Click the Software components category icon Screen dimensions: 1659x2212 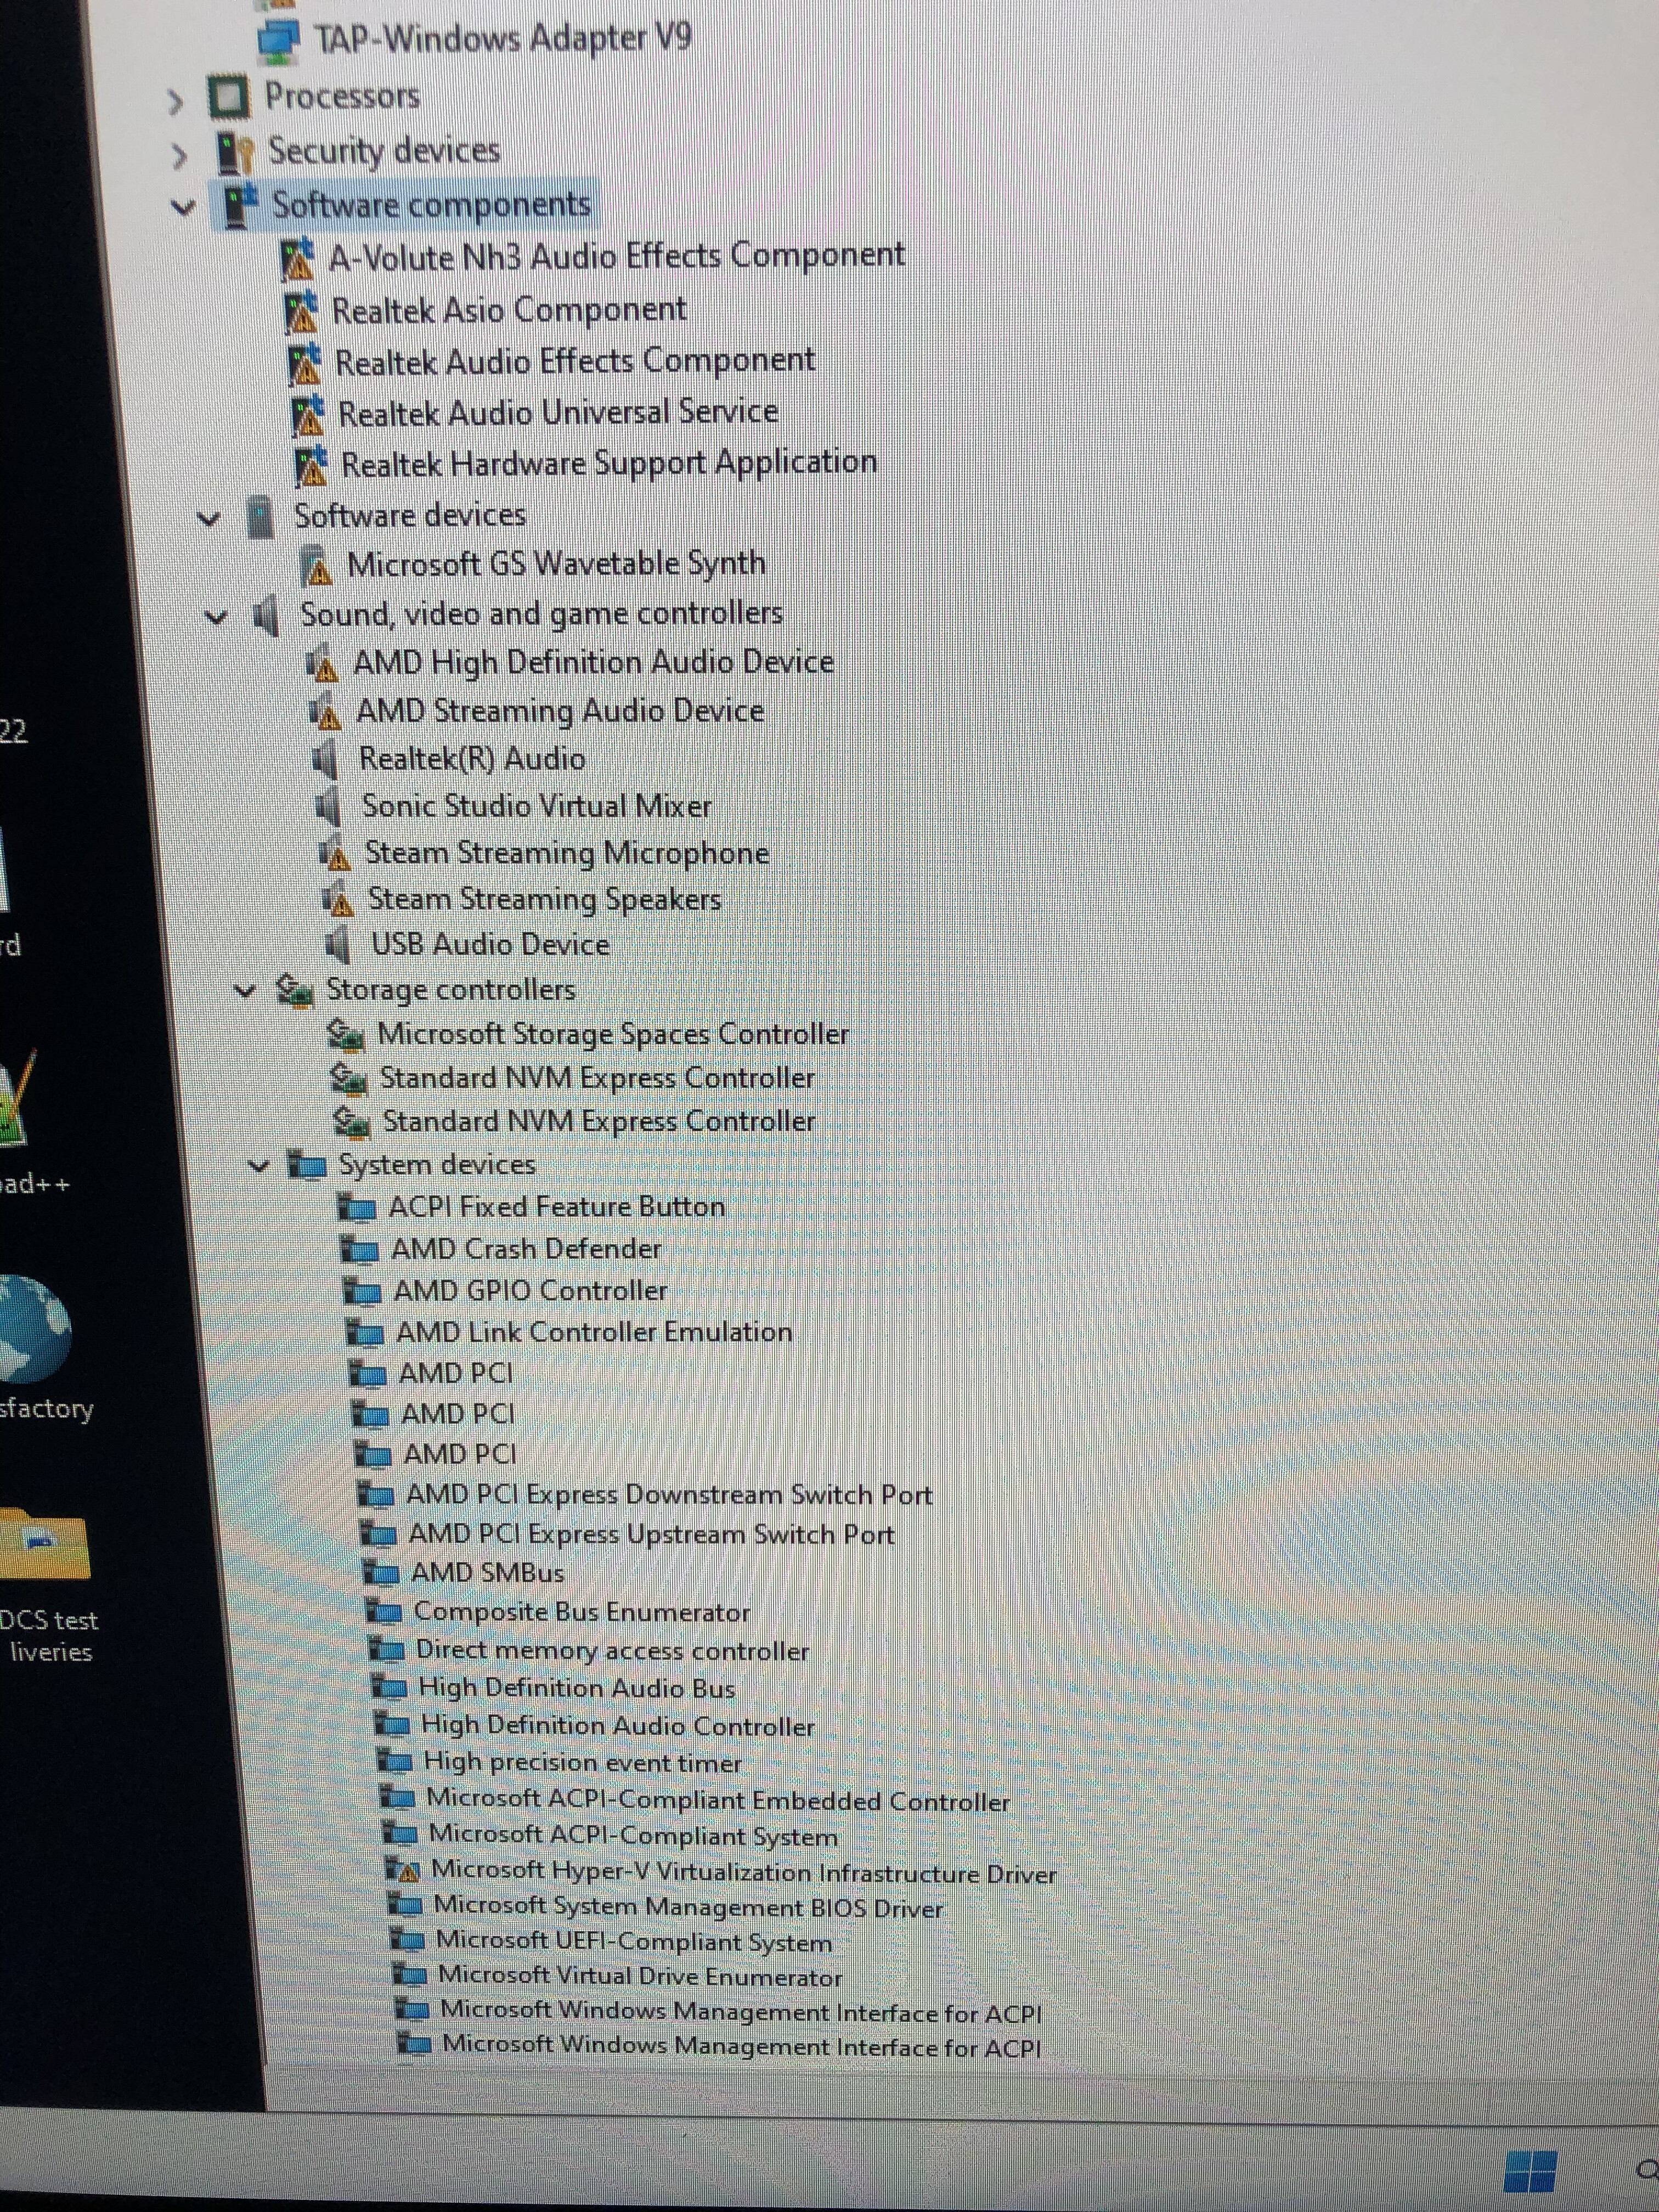(x=240, y=206)
